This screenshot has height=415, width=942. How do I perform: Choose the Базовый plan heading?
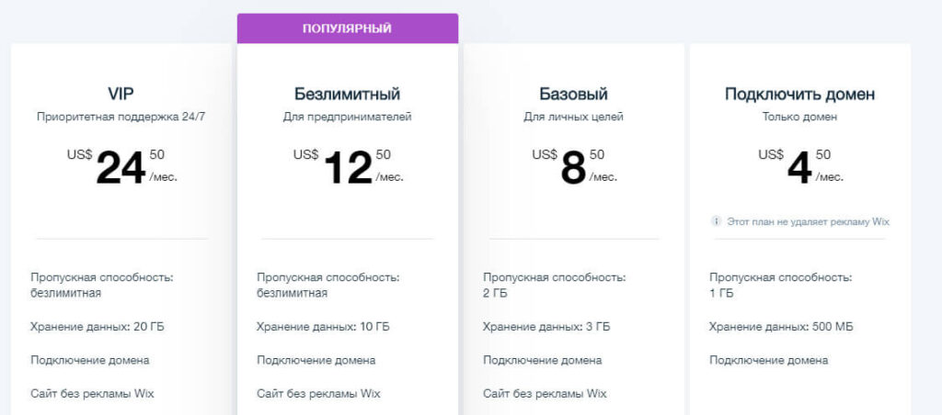coord(573,94)
